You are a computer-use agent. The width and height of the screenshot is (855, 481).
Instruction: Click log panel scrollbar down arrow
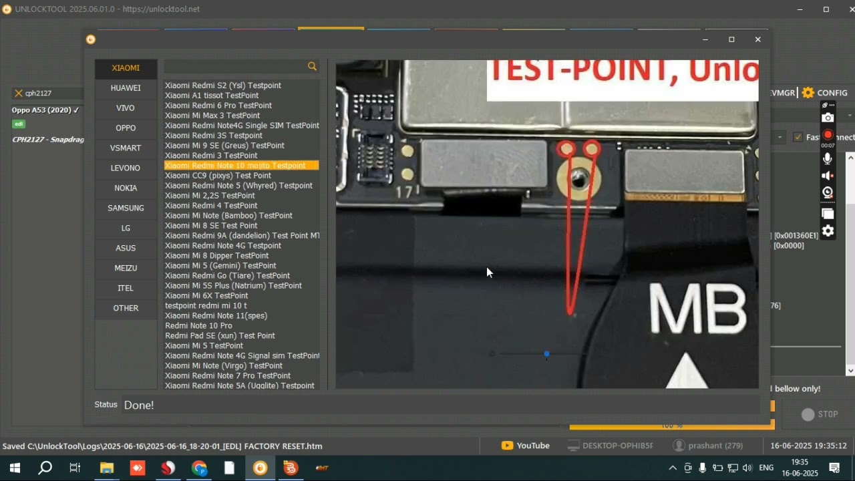[850, 371]
